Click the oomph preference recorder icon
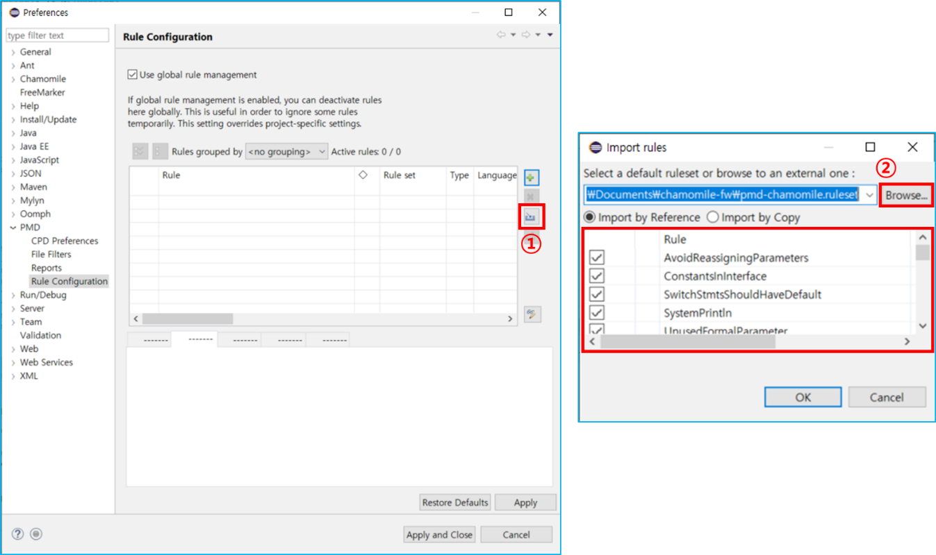This screenshot has width=936, height=555. tap(36, 534)
